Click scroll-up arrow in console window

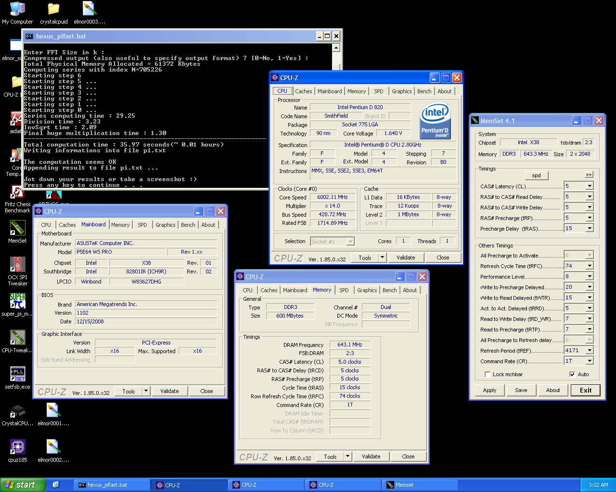336,48
